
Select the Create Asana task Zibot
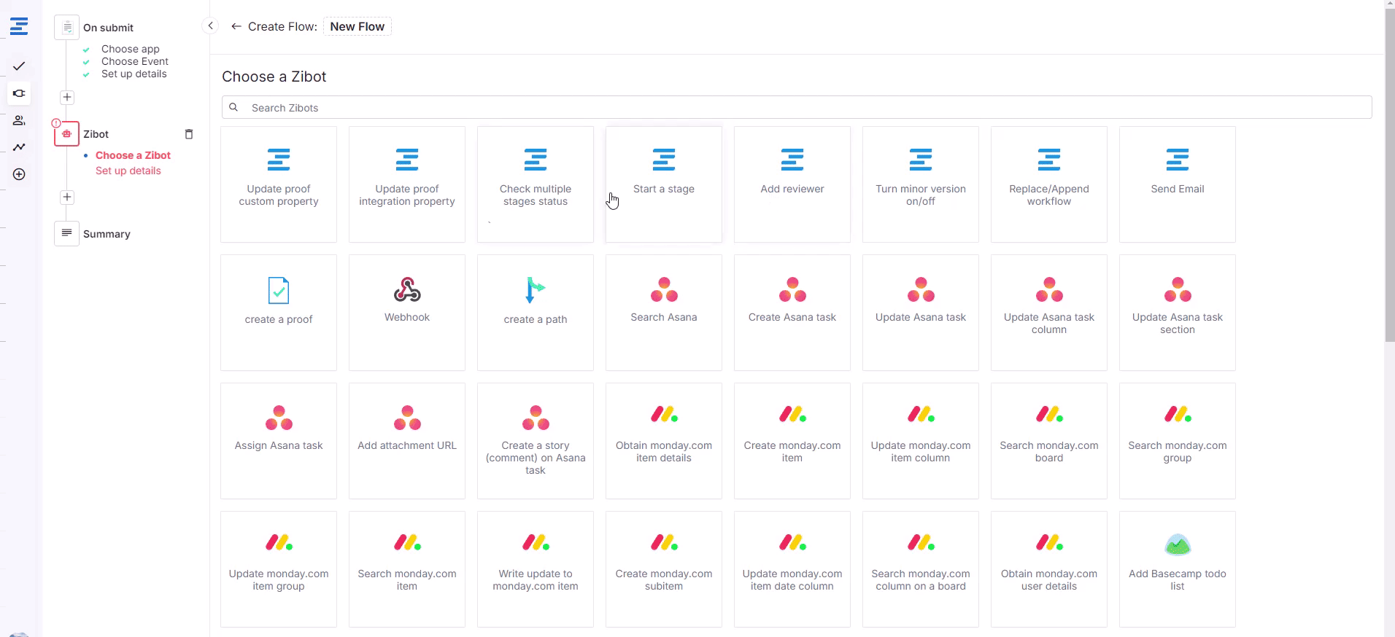pyautogui.click(x=792, y=313)
